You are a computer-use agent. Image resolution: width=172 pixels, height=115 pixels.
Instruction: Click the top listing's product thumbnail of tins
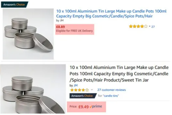click(x=28, y=34)
